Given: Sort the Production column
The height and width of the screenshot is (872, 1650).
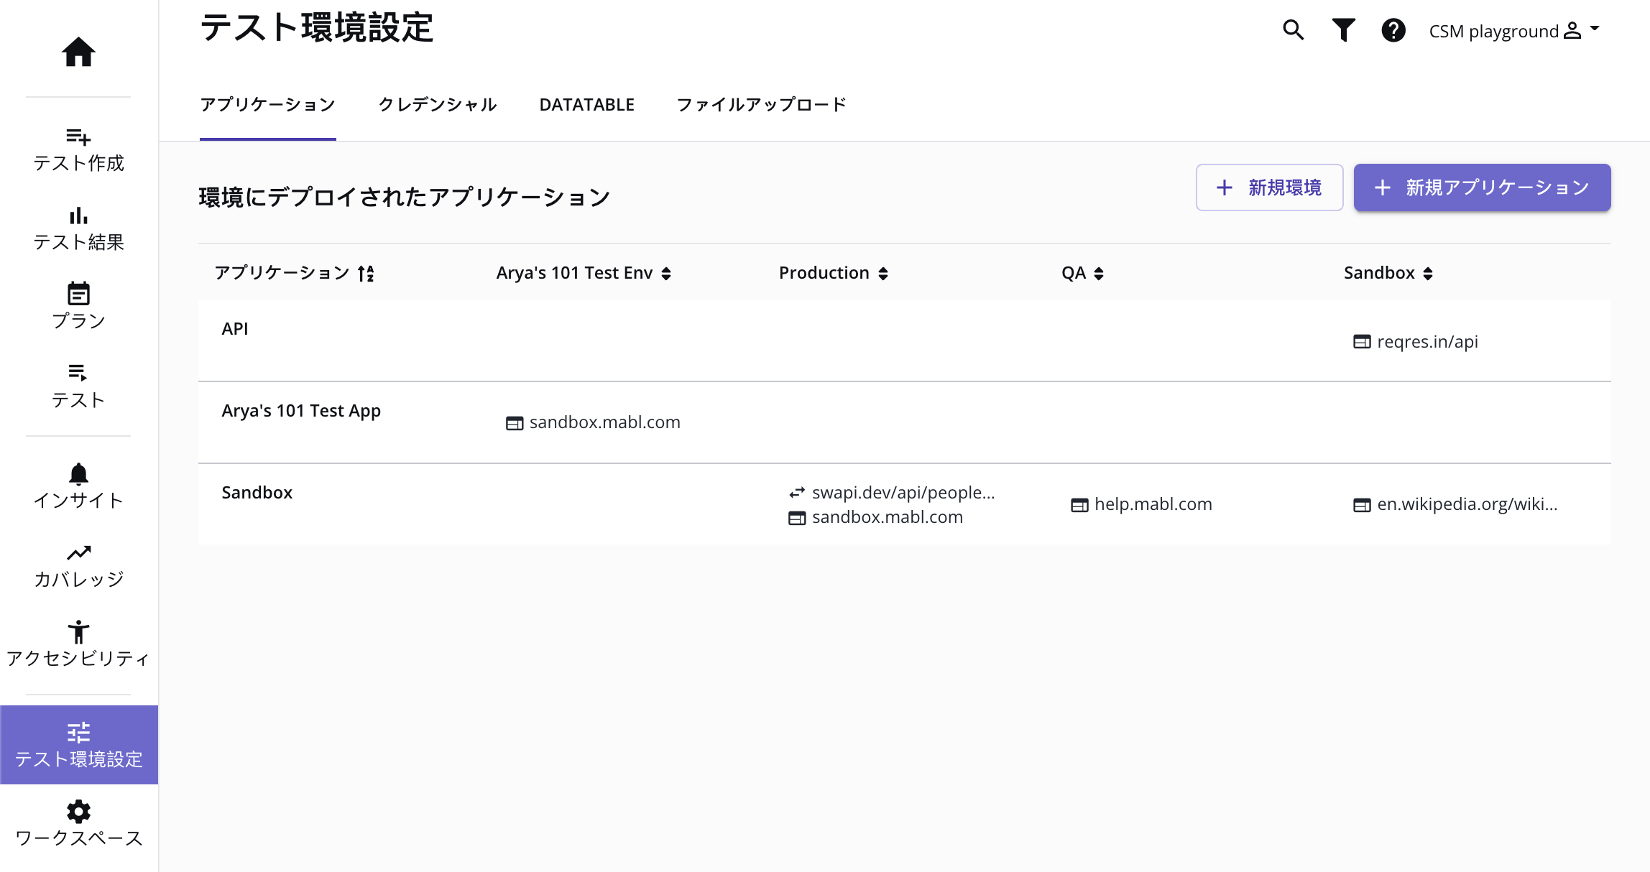Looking at the screenshot, I should (834, 273).
